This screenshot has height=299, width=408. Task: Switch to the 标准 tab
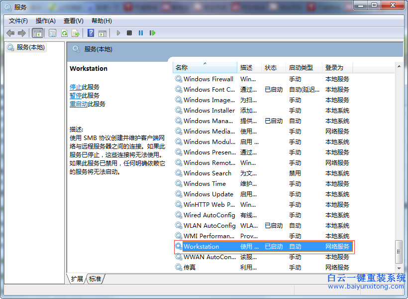click(x=95, y=279)
